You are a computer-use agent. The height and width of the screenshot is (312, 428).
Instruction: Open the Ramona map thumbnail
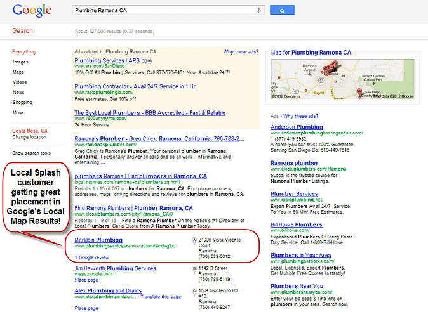[x=342, y=79]
